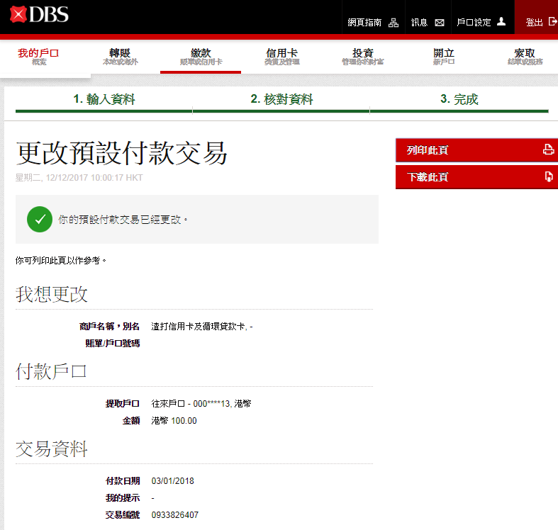The height and width of the screenshot is (530, 558).
Task: Click the DBS logo
Action: [x=40, y=15]
